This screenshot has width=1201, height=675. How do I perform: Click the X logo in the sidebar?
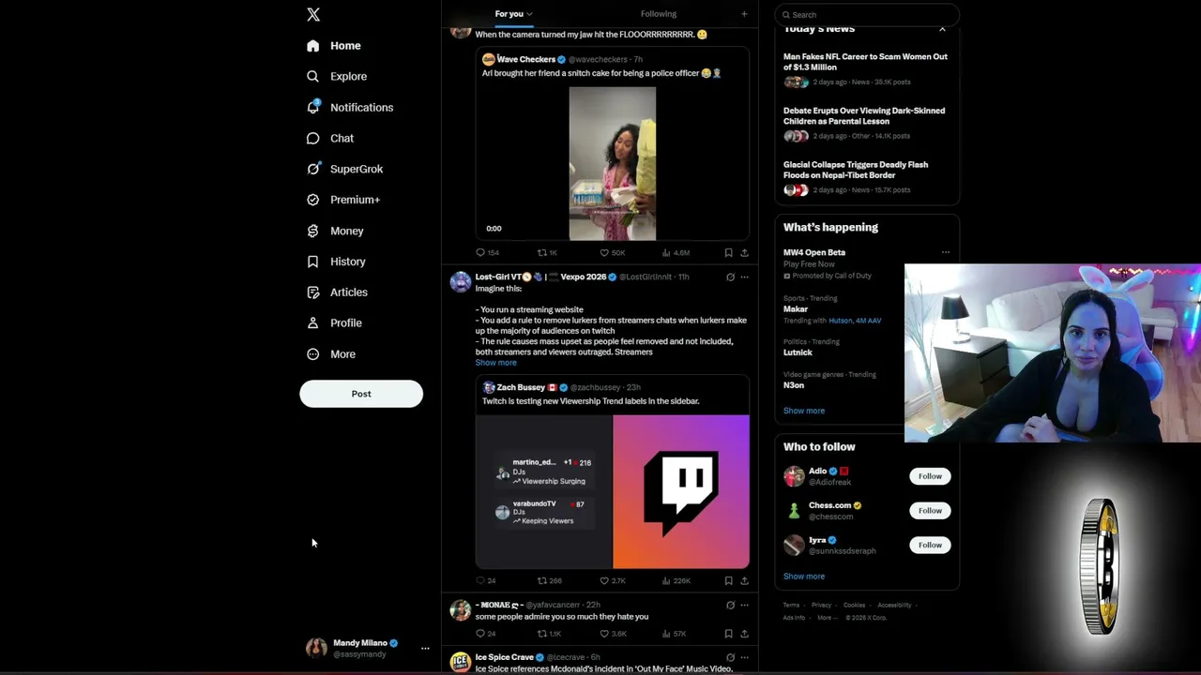point(313,14)
